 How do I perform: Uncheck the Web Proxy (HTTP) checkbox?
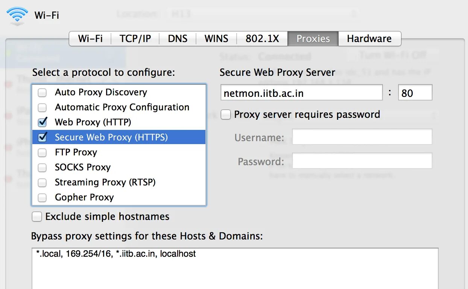pyautogui.click(x=43, y=122)
